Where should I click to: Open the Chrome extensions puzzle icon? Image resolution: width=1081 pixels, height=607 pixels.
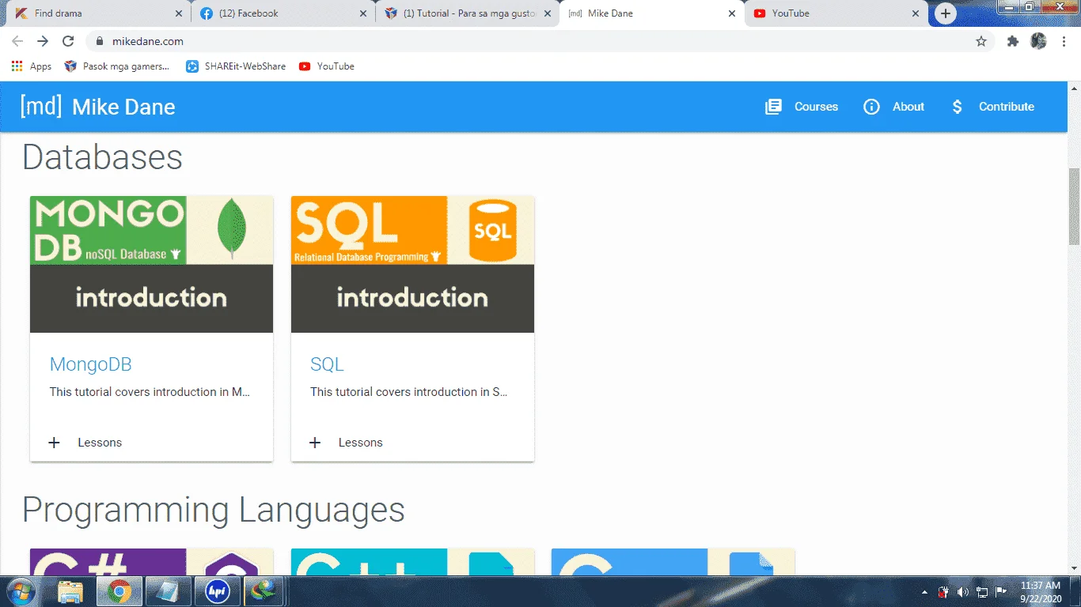click(1013, 41)
